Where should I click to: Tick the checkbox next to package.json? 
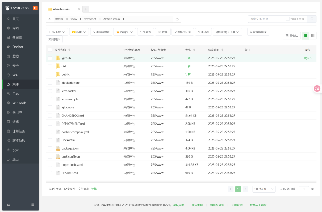pyautogui.click(x=50, y=149)
